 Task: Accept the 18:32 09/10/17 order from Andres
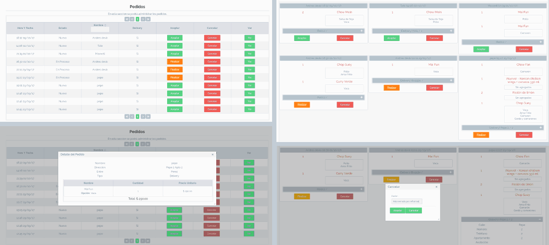click(175, 38)
